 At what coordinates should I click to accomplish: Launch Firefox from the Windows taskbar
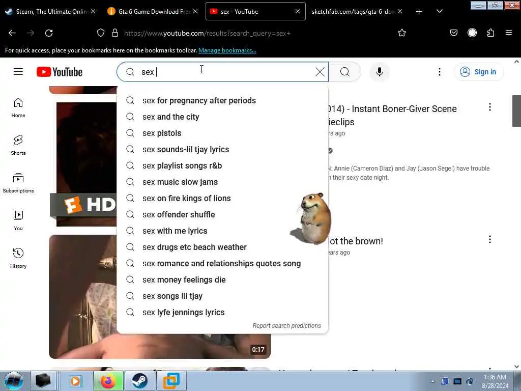tap(108, 381)
